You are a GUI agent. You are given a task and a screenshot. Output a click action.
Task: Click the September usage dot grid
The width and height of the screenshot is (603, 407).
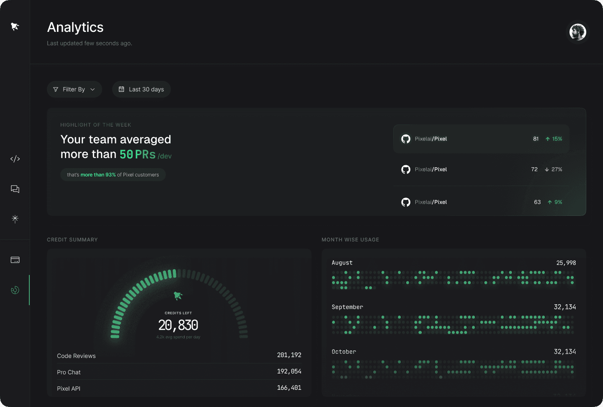(454, 325)
